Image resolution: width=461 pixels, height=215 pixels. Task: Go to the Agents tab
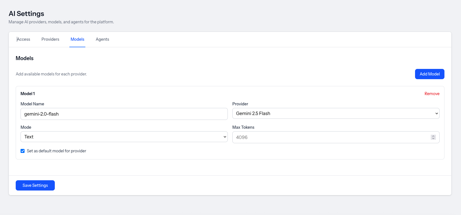click(x=102, y=39)
